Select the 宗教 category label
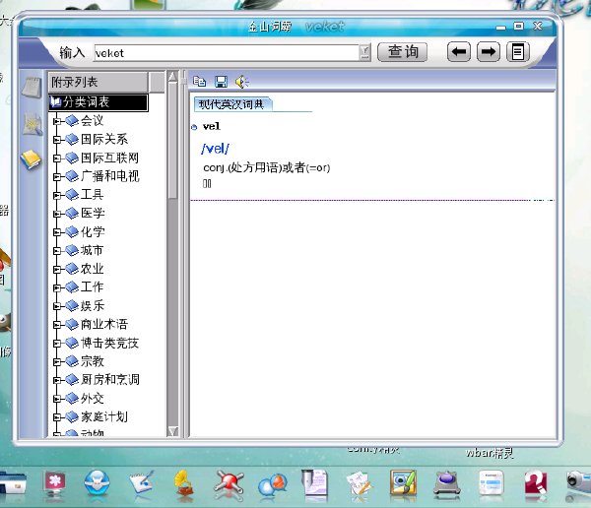This screenshot has height=508, width=591. [92, 361]
